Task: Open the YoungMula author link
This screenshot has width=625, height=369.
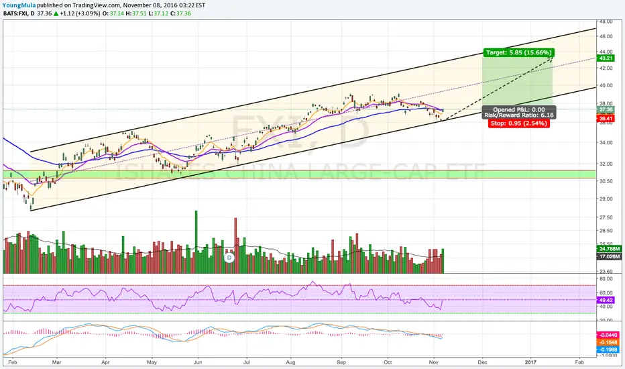Action: 19,5
